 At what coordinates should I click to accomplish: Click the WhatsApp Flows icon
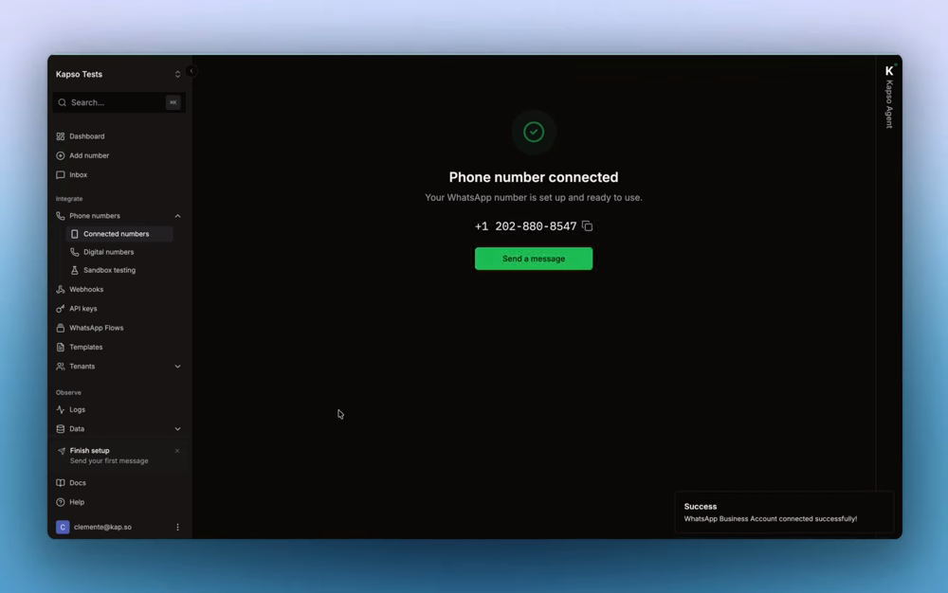tap(61, 329)
